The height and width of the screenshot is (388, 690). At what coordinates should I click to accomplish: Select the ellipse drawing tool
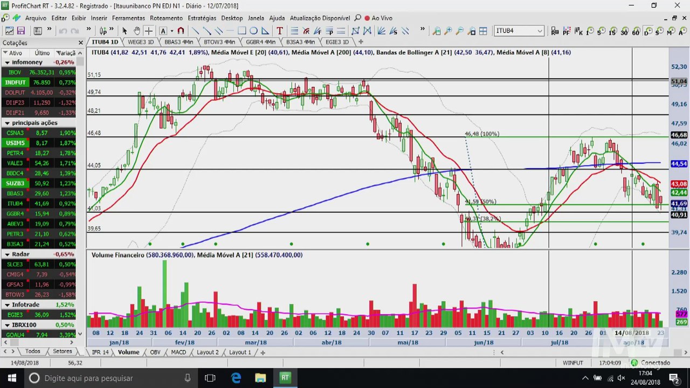point(253,31)
